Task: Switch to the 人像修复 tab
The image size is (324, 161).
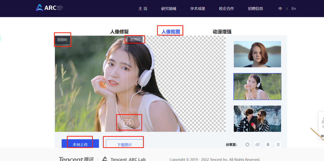Action: click(119, 32)
